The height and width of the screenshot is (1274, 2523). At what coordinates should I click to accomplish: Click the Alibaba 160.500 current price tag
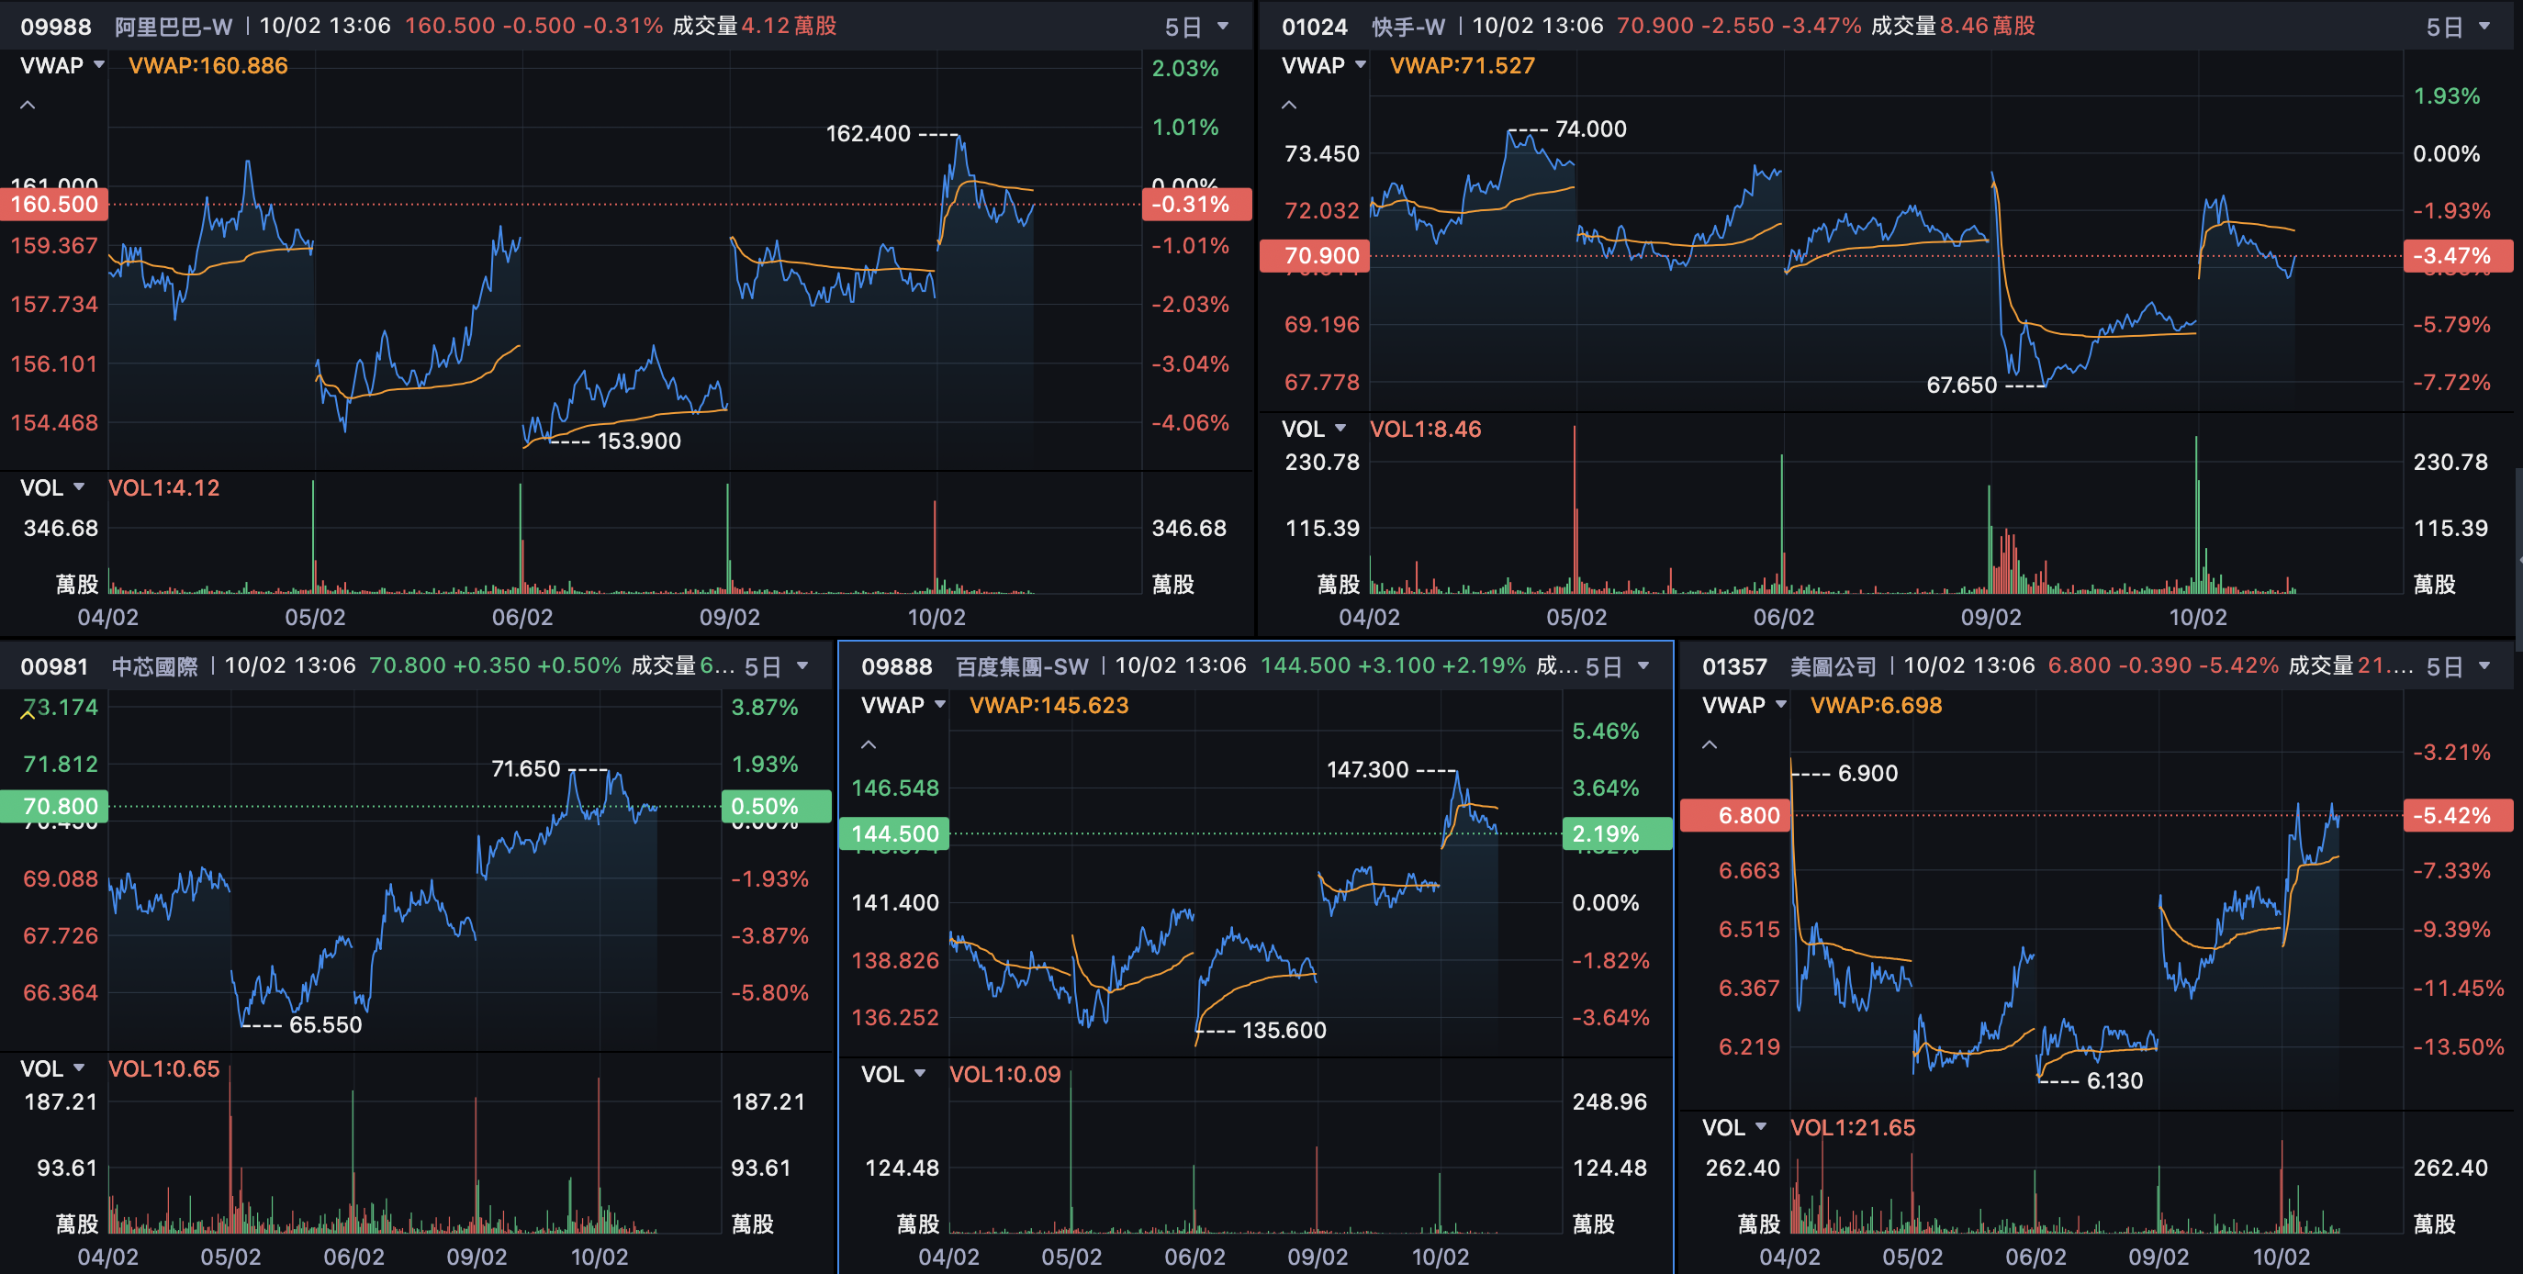pyautogui.click(x=54, y=205)
